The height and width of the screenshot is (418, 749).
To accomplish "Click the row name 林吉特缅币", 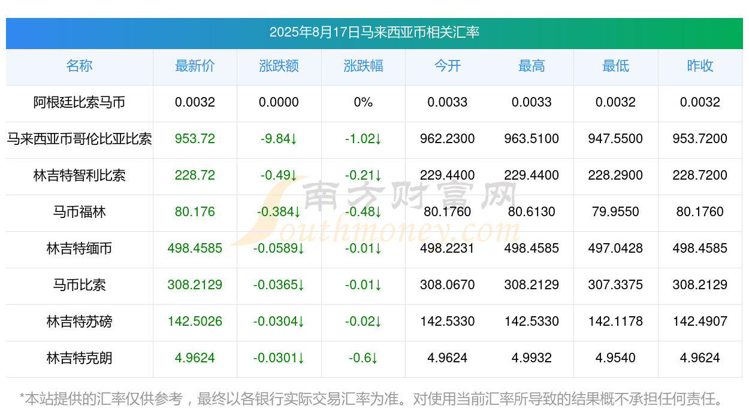I will [79, 249].
